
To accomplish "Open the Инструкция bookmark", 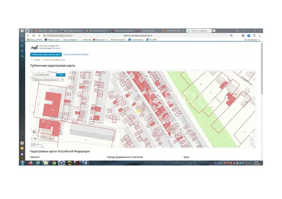I will click(x=101, y=40).
